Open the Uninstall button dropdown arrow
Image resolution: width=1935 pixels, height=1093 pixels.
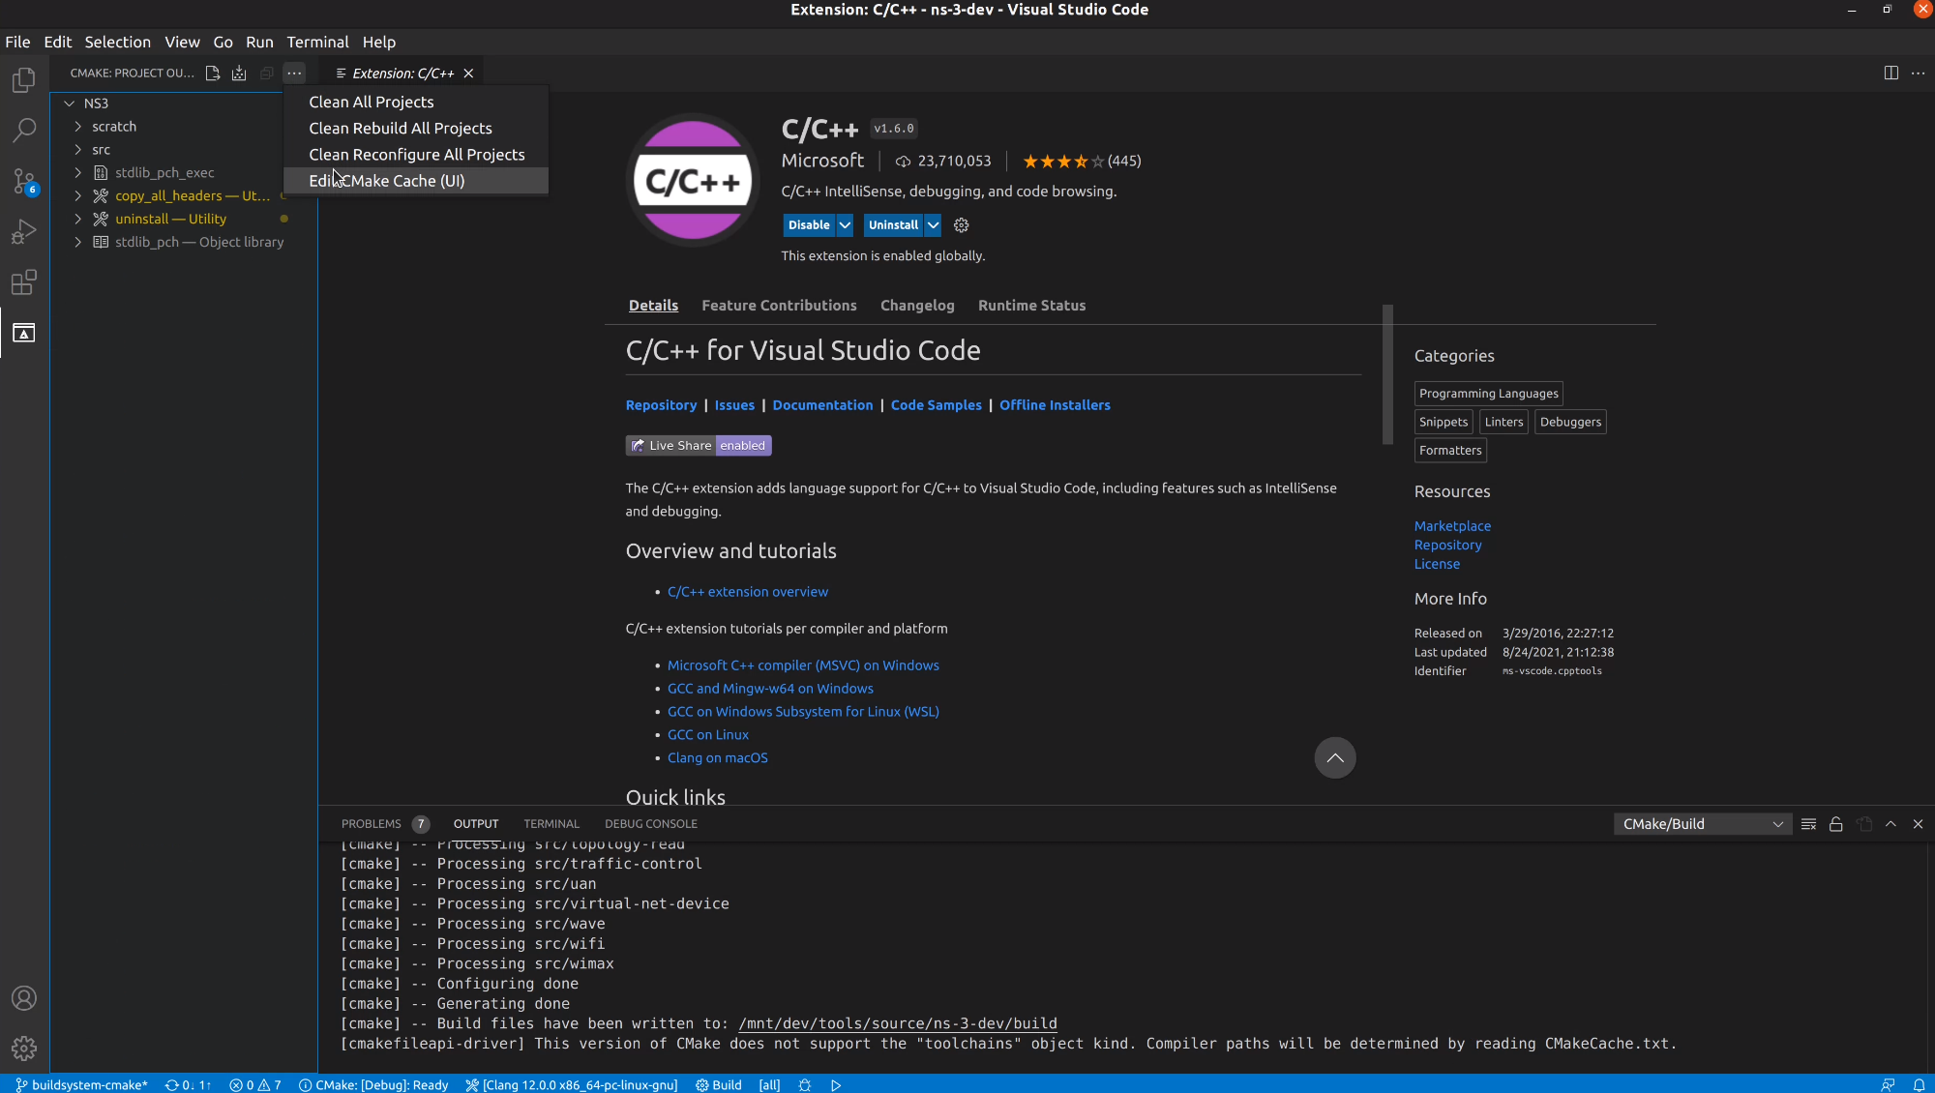coord(933,225)
